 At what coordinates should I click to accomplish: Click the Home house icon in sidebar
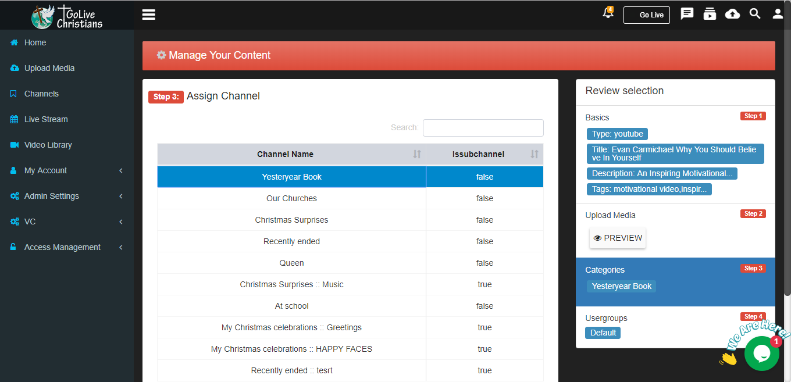tap(14, 42)
